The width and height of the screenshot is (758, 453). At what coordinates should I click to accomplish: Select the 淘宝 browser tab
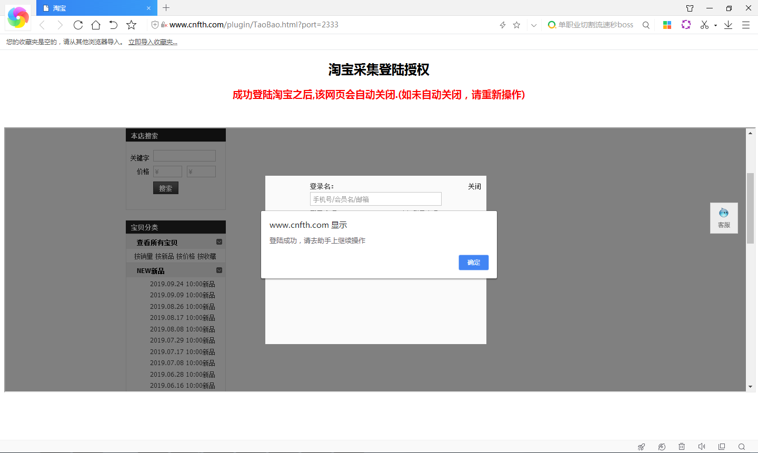pyautogui.click(x=97, y=8)
